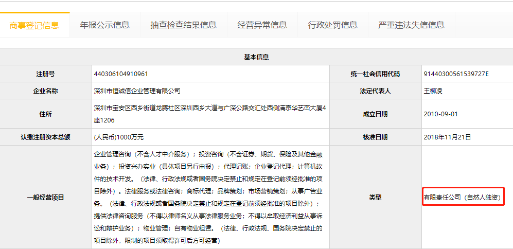The image size is (513, 249).
Task: Select the 行政处罚信息 tab
Action: tap(332, 25)
